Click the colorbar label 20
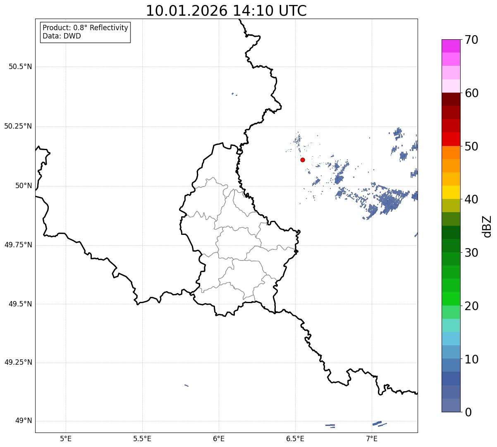This screenshot has width=497, height=447. pos(471,306)
